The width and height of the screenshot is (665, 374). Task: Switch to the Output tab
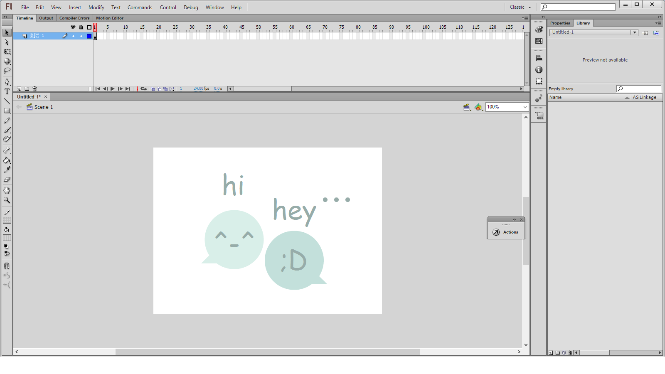point(46,18)
